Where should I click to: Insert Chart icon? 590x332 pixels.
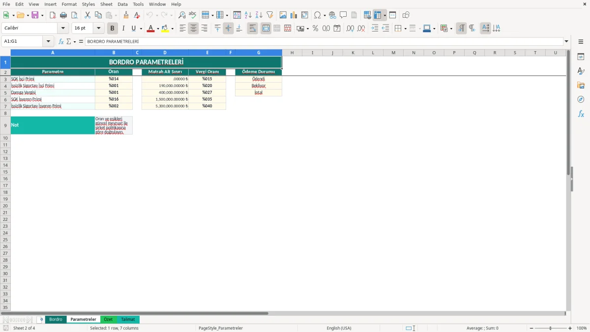(294, 15)
